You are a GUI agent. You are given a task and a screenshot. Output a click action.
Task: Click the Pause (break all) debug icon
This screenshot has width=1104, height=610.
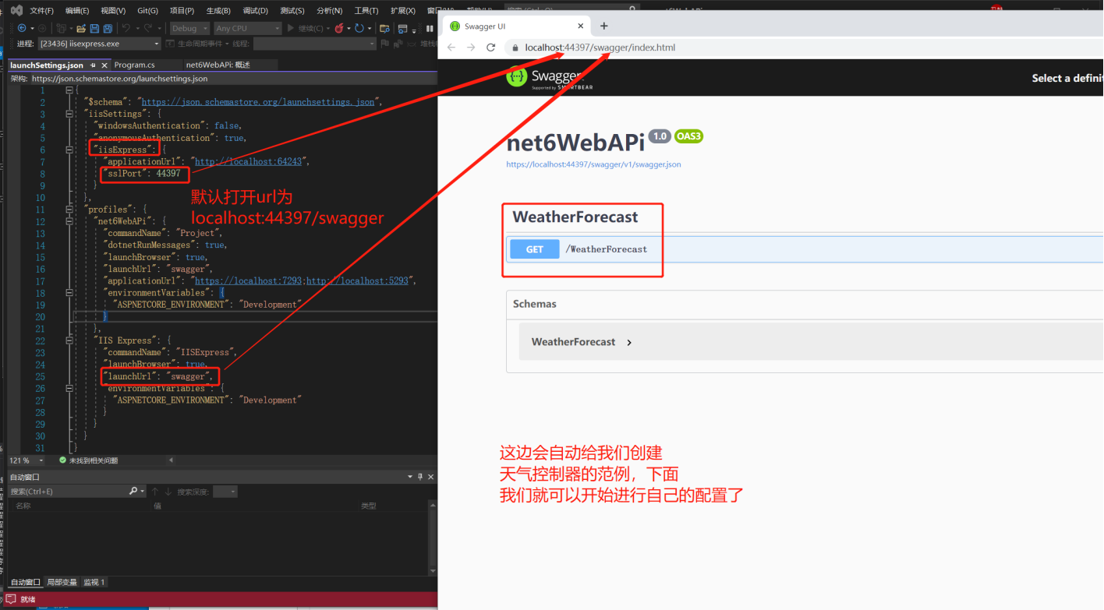tap(430, 28)
